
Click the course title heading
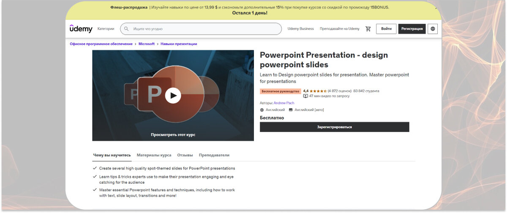[324, 60]
